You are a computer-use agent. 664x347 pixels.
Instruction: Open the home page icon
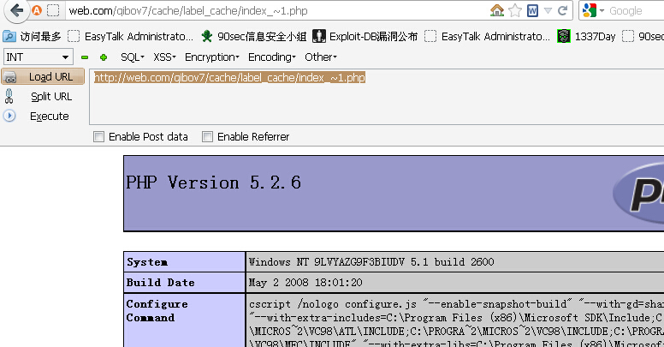pos(497,10)
